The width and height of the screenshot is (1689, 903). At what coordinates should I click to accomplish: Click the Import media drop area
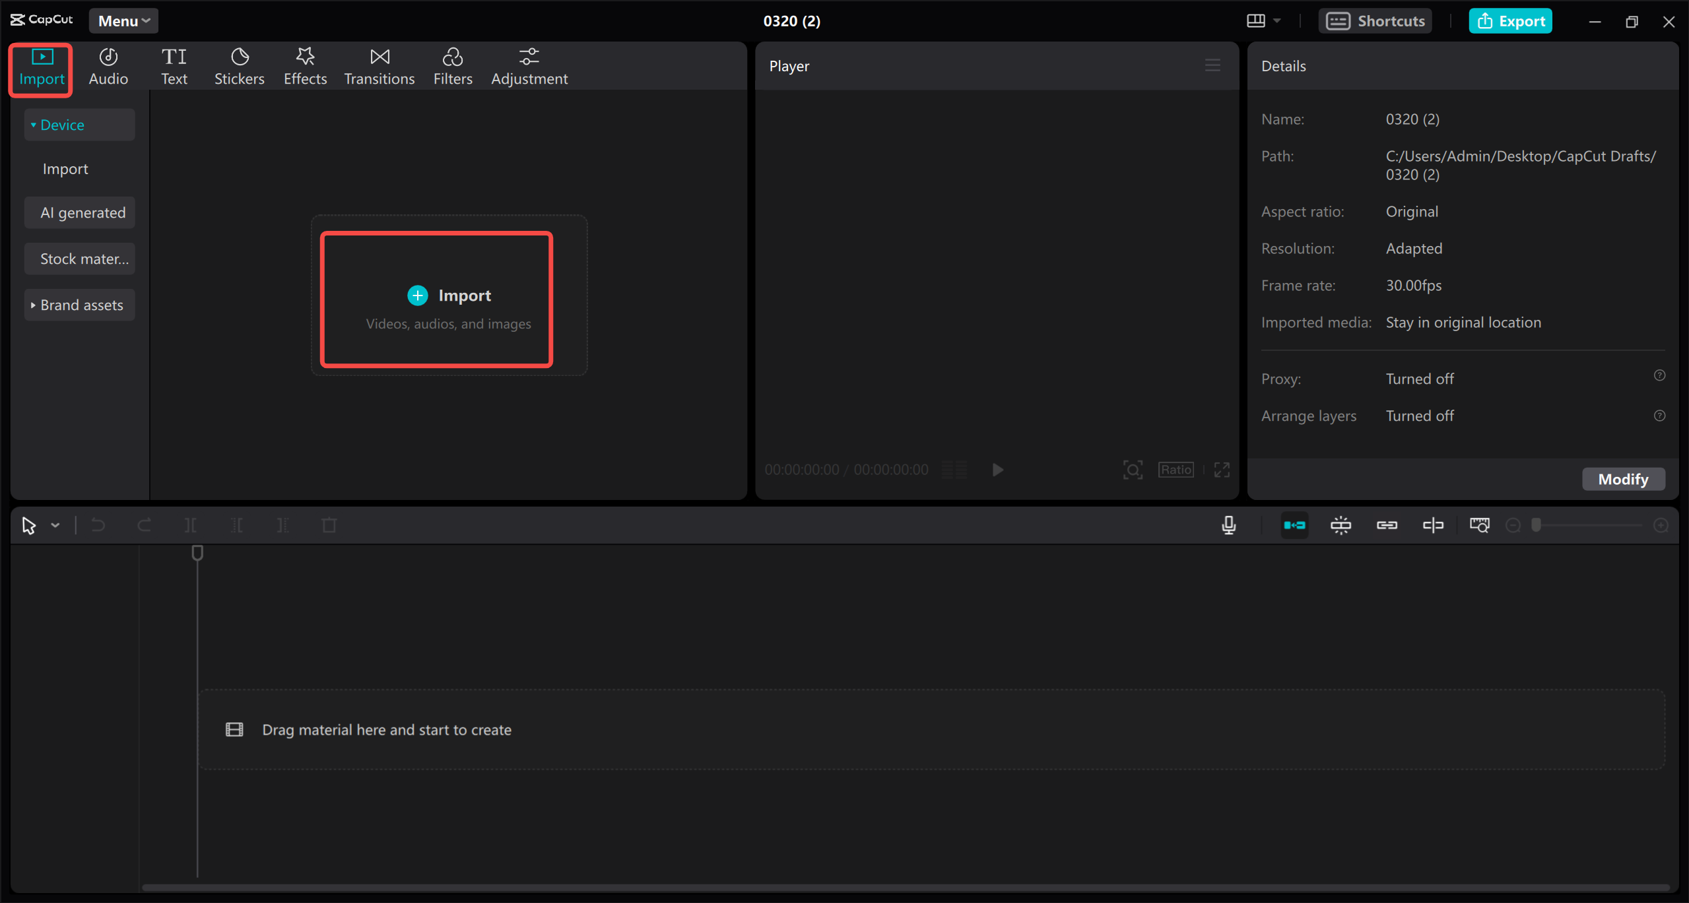(436, 299)
